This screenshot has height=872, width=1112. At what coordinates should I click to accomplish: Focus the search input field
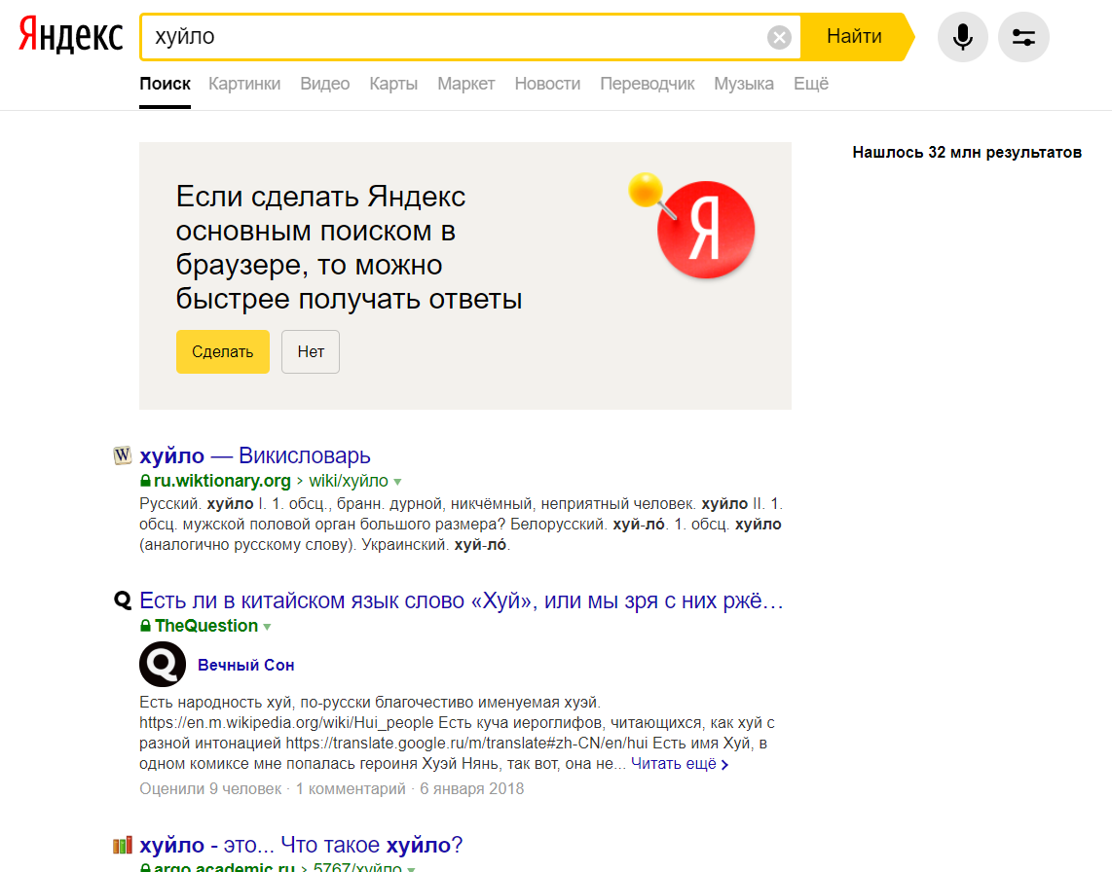click(x=454, y=37)
